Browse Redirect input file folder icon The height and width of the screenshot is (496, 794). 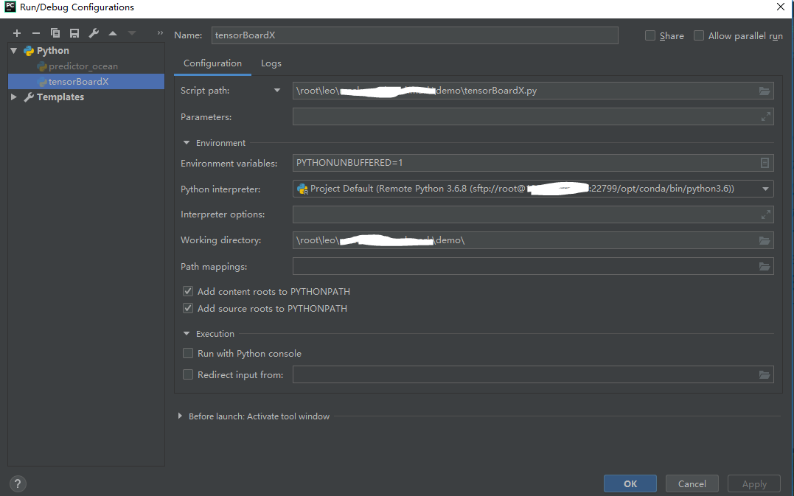coord(764,374)
